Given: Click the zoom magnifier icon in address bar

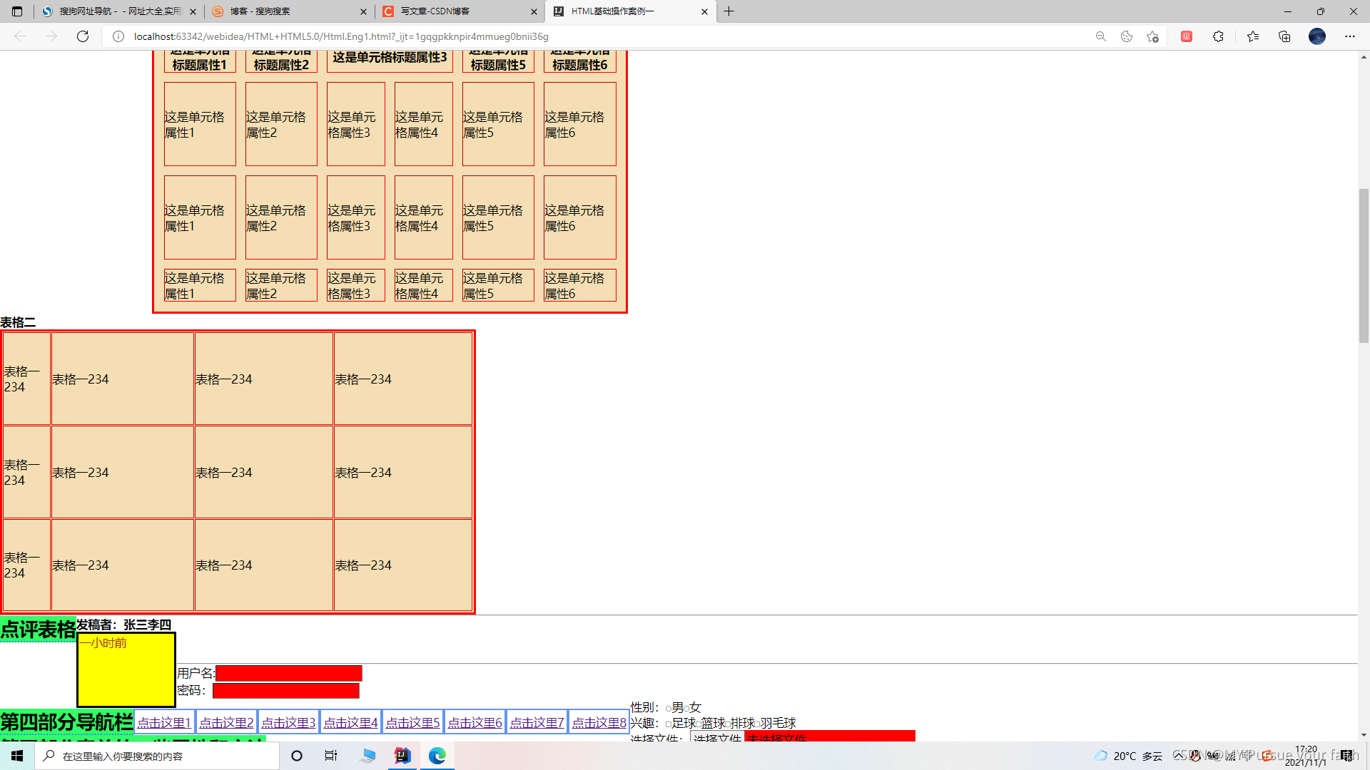Looking at the screenshot, I should [x=1101, y=36].
